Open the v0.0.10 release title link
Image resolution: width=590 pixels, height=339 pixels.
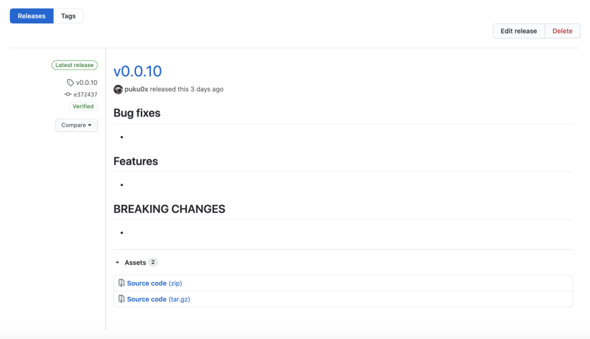tap(137, 71)
